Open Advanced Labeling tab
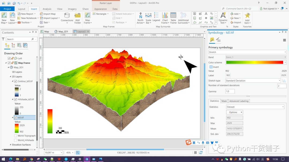This screenshot has width=289, height=162. 239,101
